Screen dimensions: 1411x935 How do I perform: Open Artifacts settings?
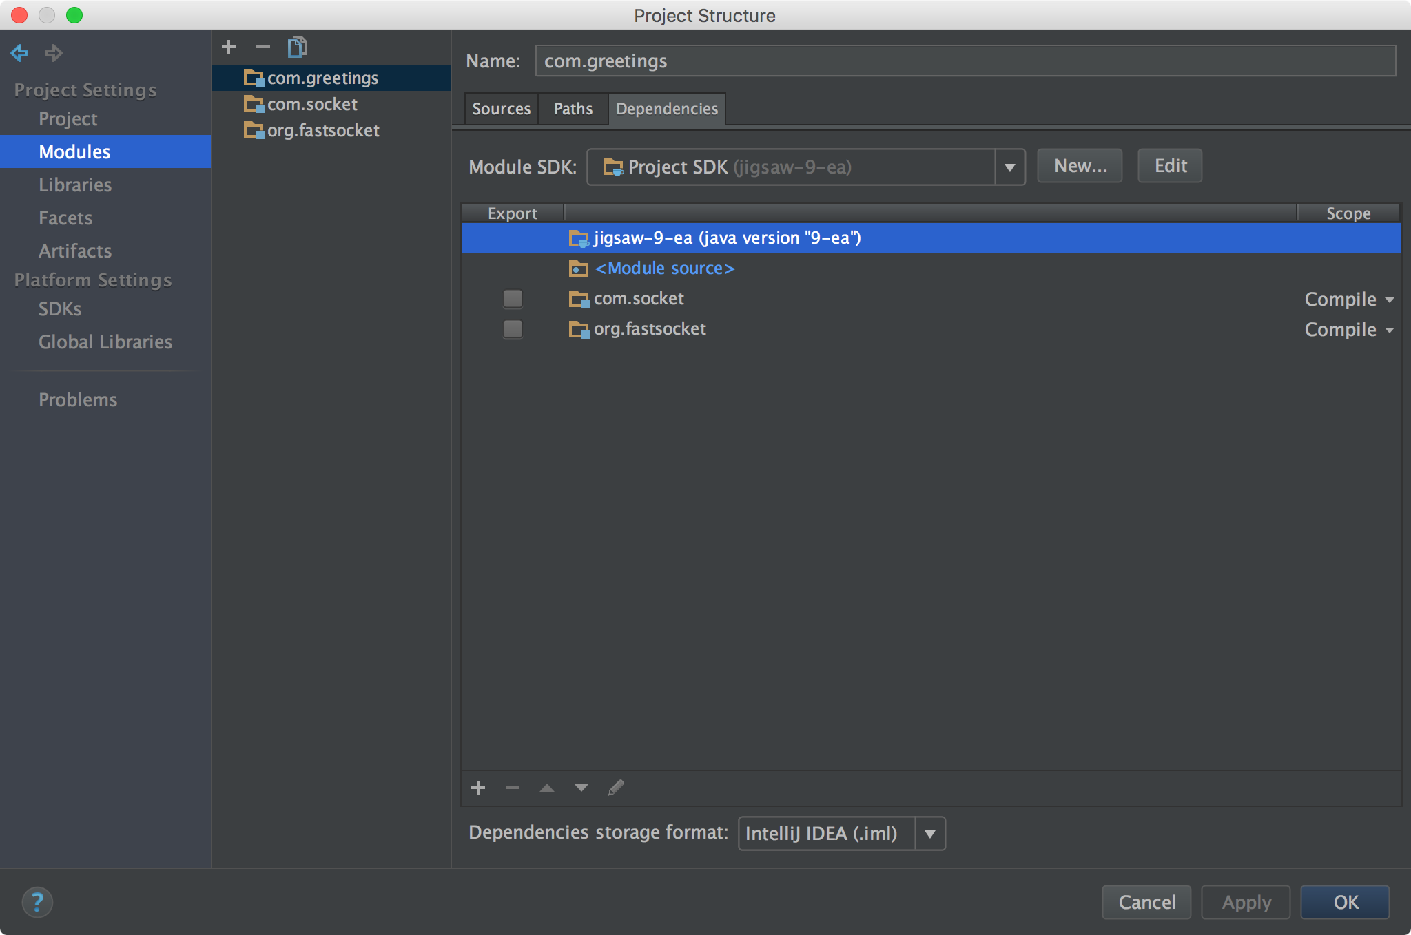coord(75,251)
